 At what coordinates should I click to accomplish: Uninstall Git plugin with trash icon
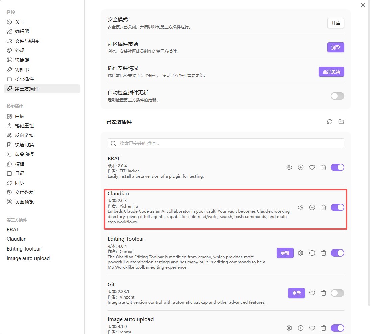[x=323, y=293]
